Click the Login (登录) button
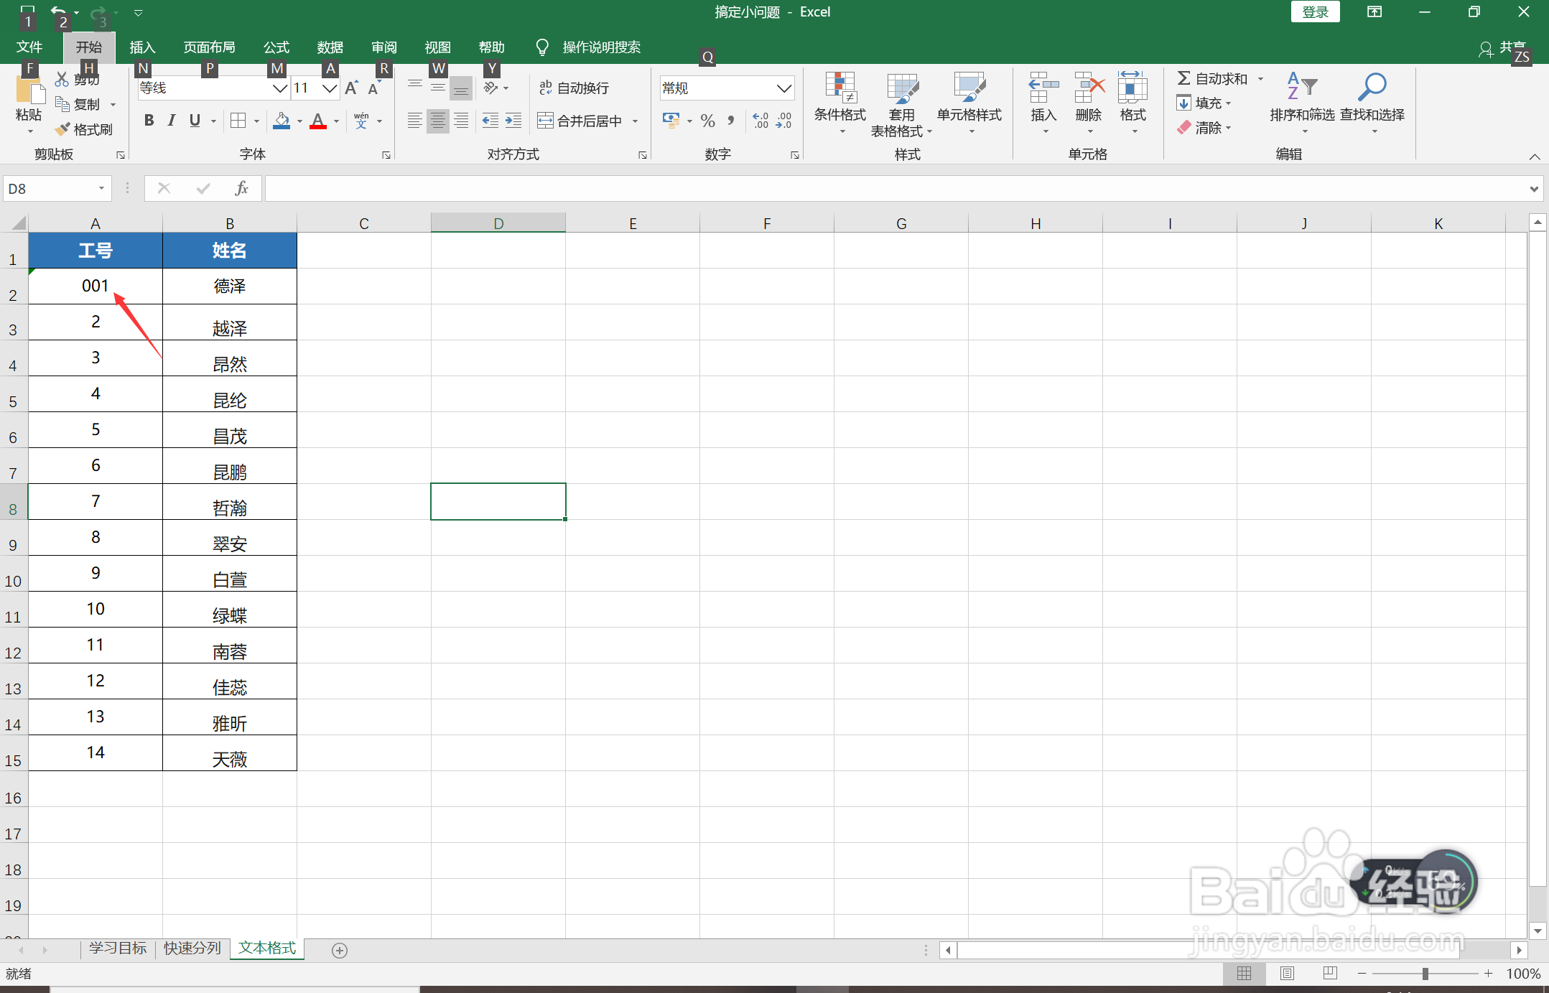The image size is (1549, 993). (x=1315, y=12)
